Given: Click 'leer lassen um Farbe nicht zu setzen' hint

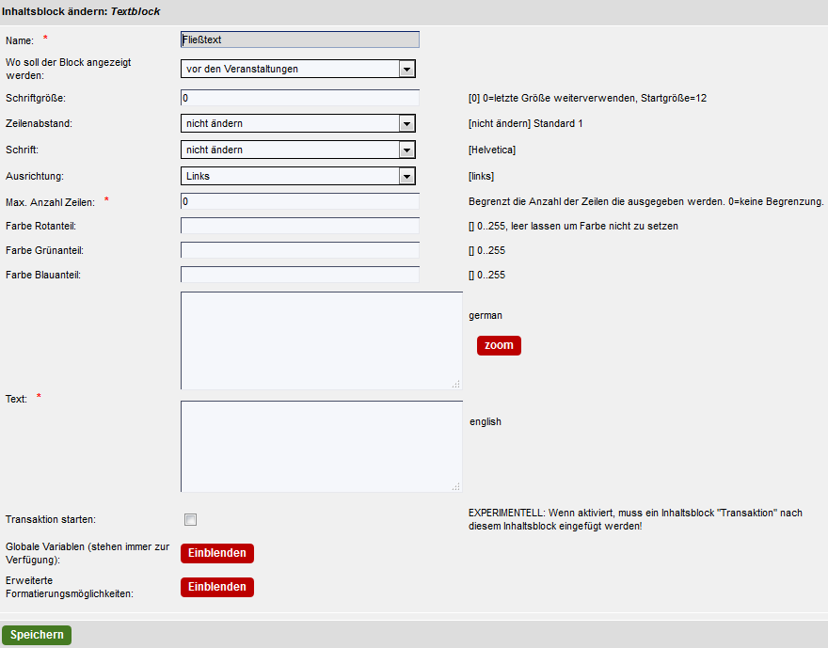Looking at the screenshot, I should [x=595, y=226].
